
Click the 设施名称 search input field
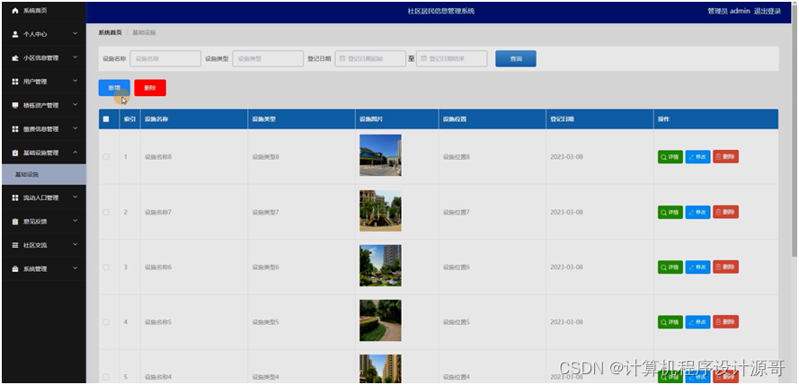[x=165, y=59]
